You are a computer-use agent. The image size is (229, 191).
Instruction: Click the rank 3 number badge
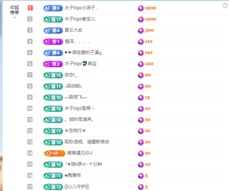30,30
